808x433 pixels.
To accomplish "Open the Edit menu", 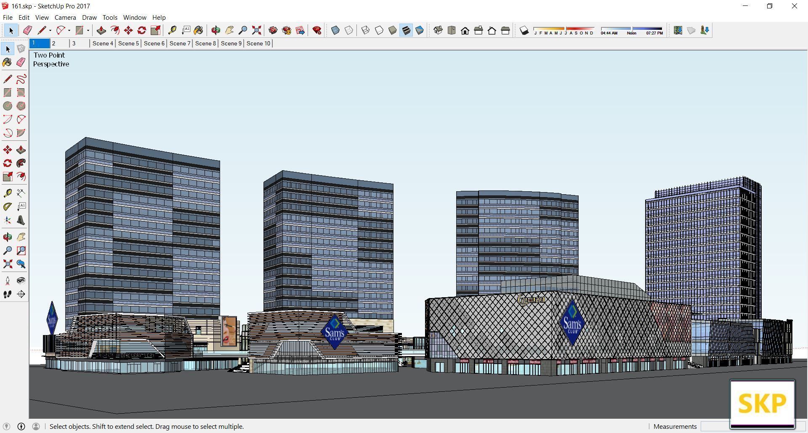I will 24,17.
